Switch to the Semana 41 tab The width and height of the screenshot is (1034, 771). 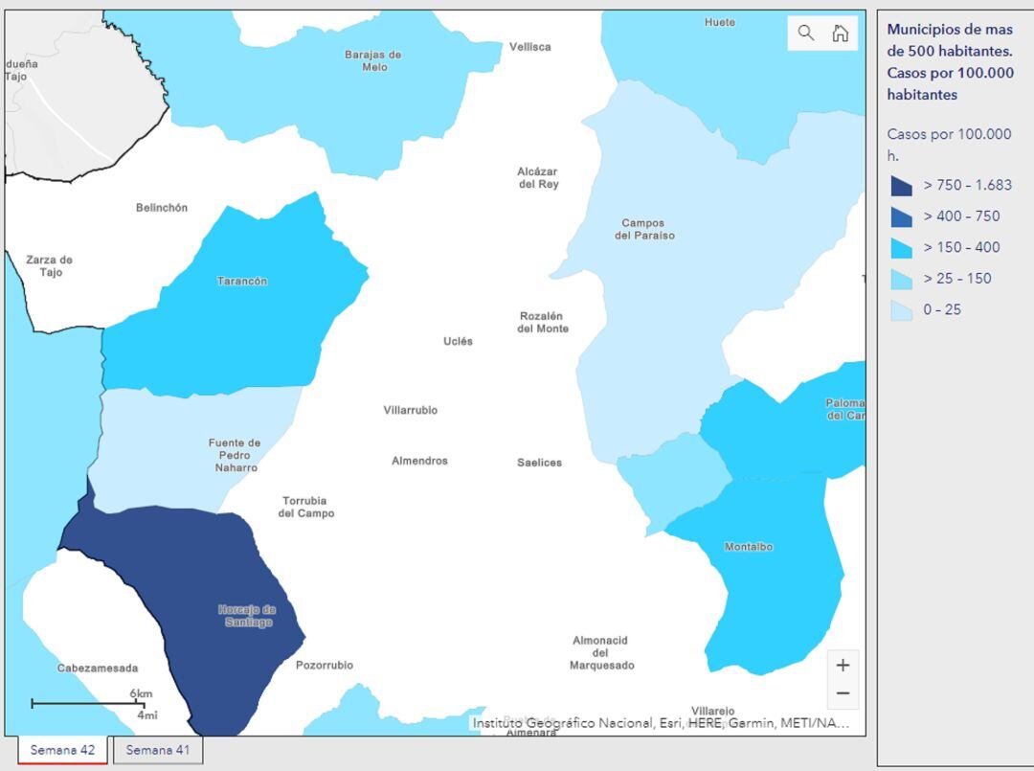[x=158, y=750]
